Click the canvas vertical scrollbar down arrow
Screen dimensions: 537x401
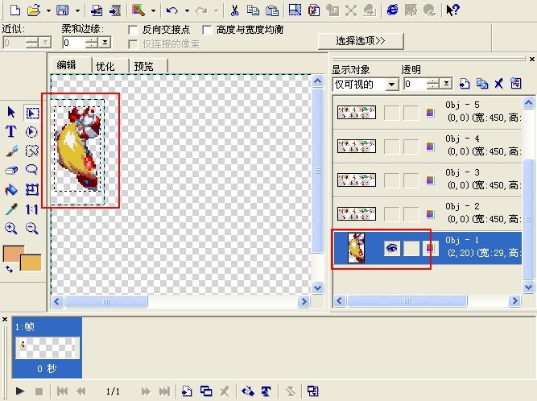click(x=317, y=287)
